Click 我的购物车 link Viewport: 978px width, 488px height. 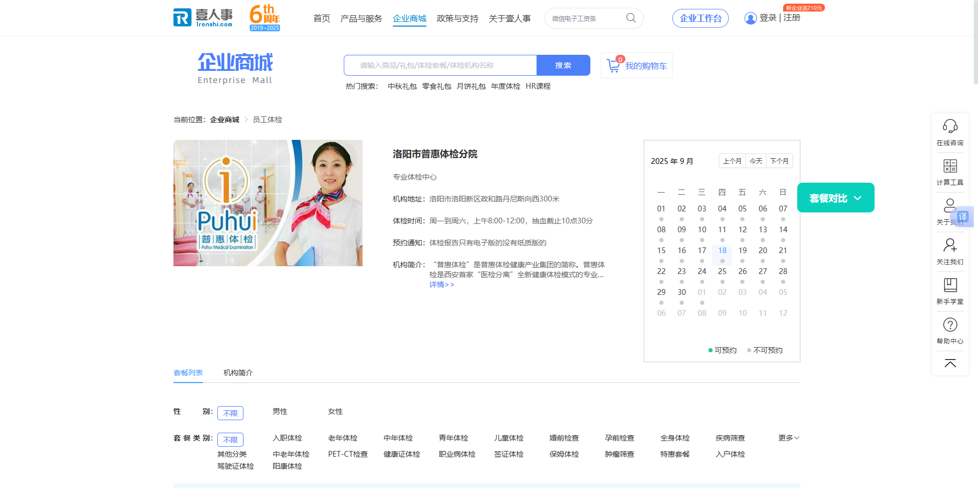[646, 66]
